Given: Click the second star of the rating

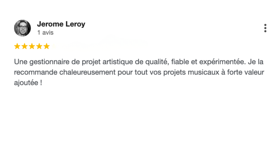Looking at the screenshot, I should click(x=24, y=46).
